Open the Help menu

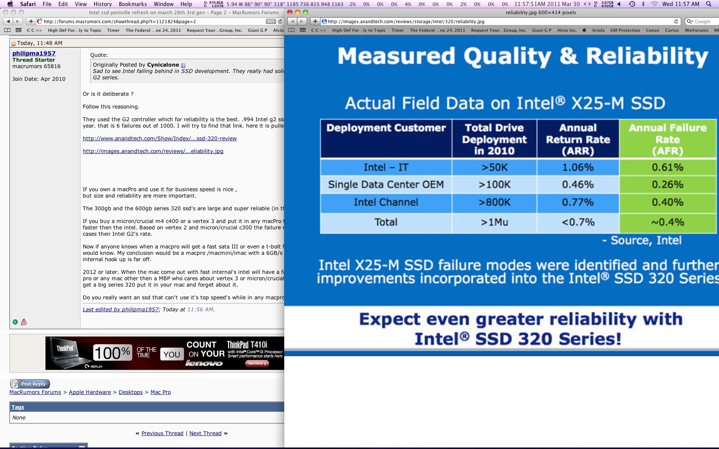coord(186,4)
